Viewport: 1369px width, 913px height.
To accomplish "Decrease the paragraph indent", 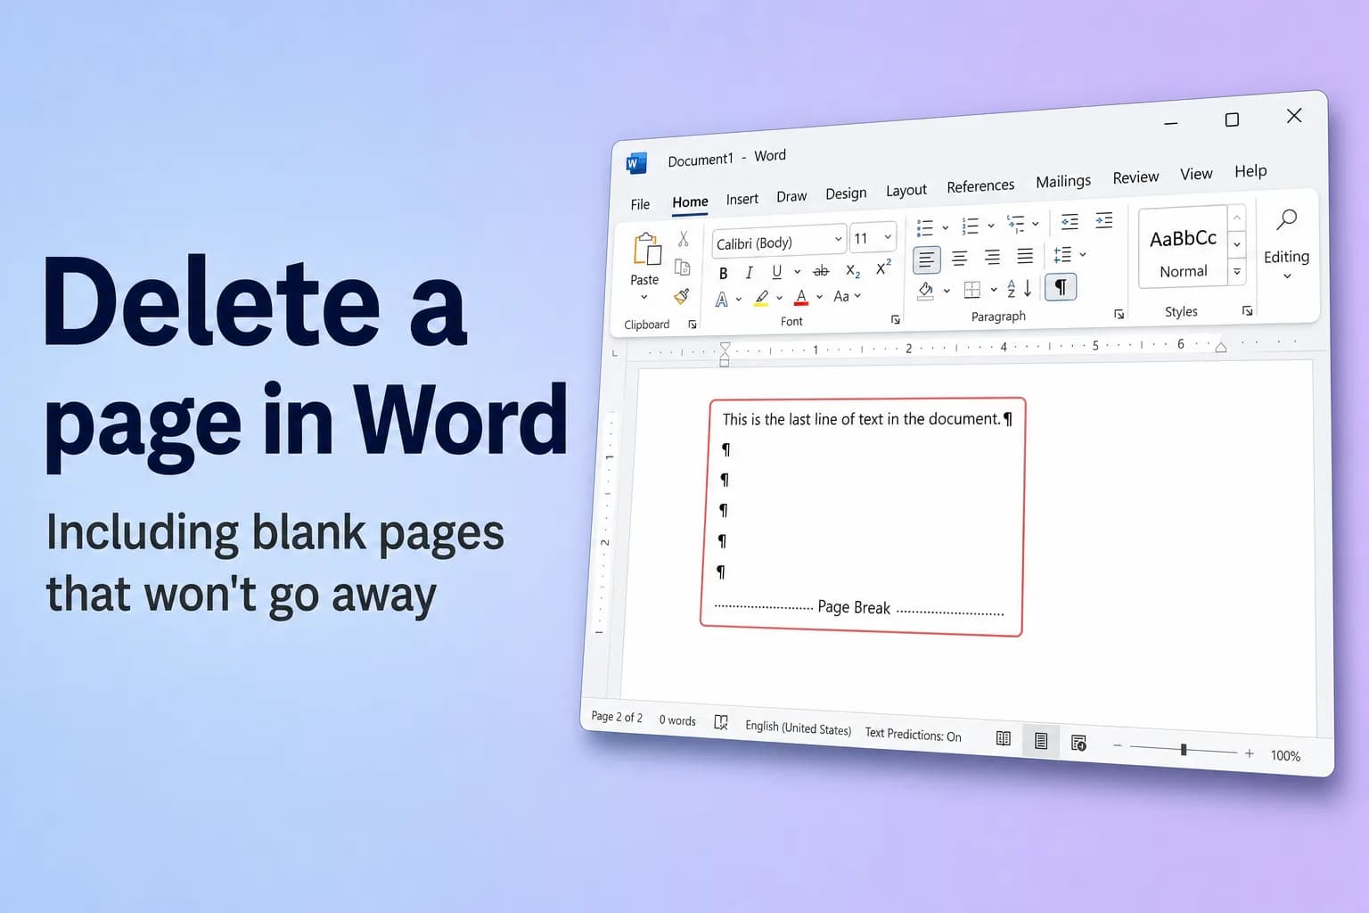I will point(1070,222).
